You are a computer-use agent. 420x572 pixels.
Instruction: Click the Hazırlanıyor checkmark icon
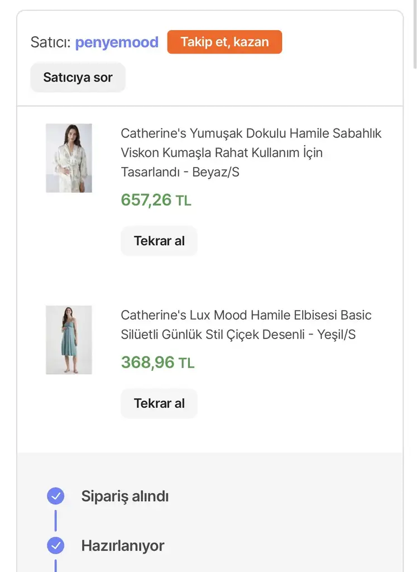coord(56,546)
